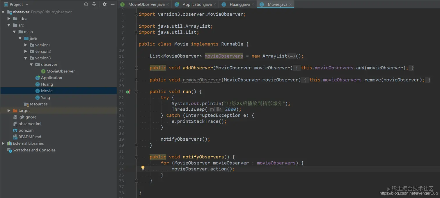Close the Huang.java tab
The height and width of the screenshot is (198, 440).
(253, 5)
